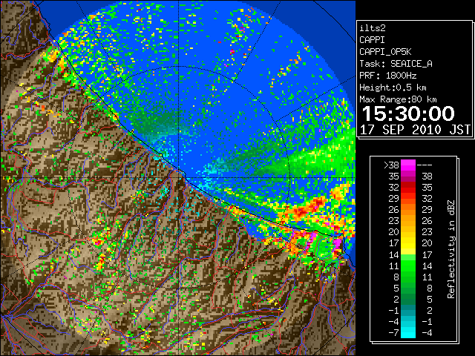Pick the magenta swatch atop the color bar
Screen dimensions: 475x356
tap(408, 165)
